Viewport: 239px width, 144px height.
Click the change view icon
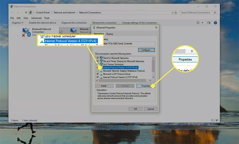tap(198, 23)
